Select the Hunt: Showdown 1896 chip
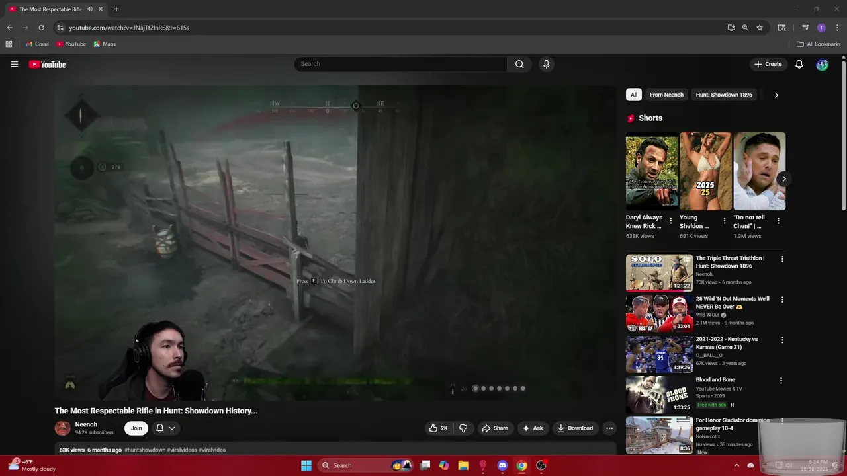Image resolution: width=847 pixels, height=476 pixels. 724,95
